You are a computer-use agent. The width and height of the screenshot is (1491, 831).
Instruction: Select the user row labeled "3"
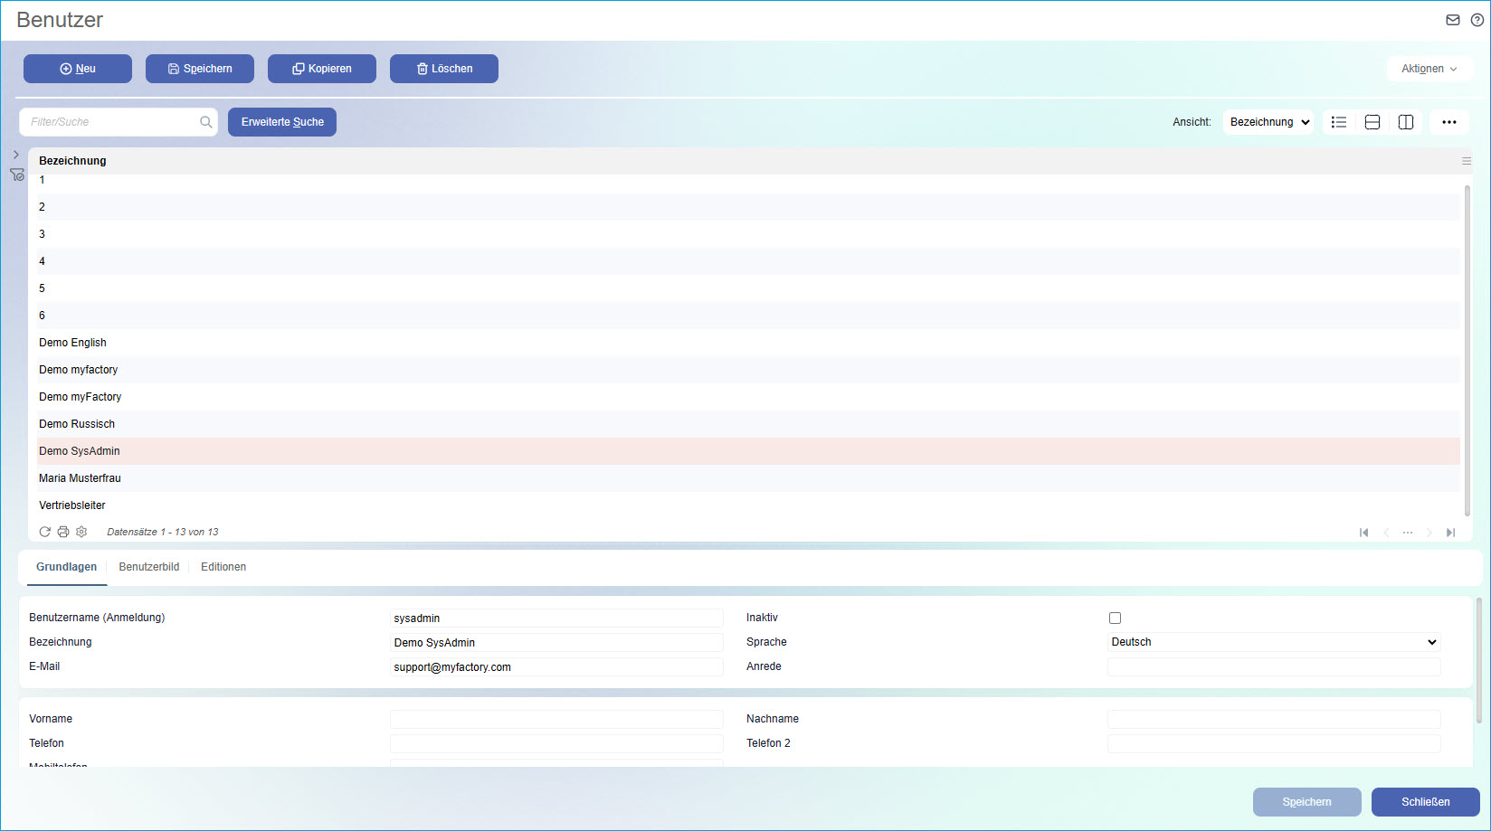click(748, 234)
